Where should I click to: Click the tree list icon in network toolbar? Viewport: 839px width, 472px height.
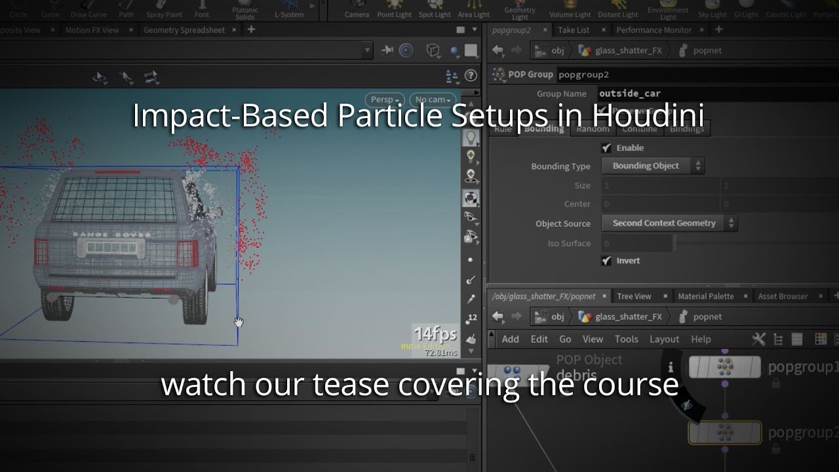coord(779,339)
